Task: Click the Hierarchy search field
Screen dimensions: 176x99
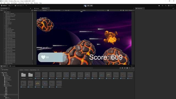Action: point(17,10)
